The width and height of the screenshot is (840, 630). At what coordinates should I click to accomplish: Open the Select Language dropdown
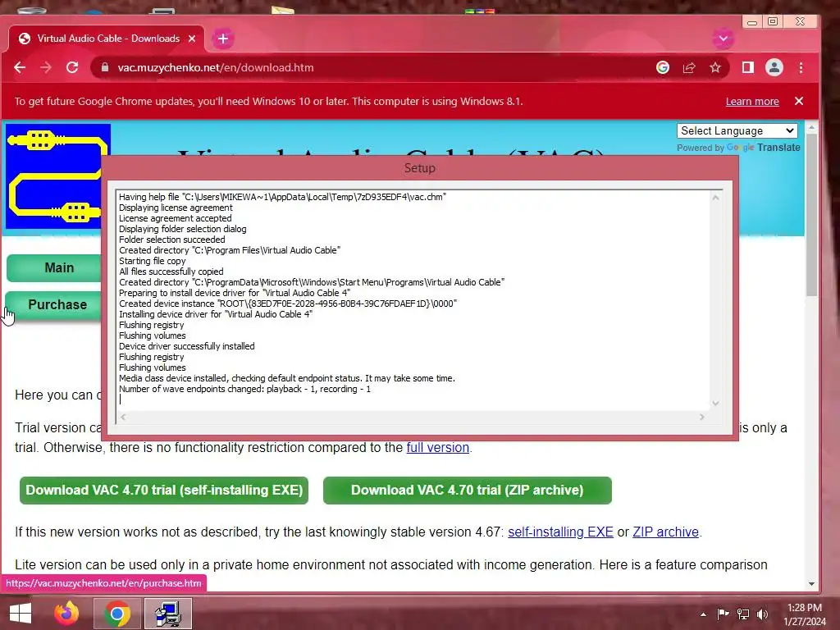click(737, 131)
